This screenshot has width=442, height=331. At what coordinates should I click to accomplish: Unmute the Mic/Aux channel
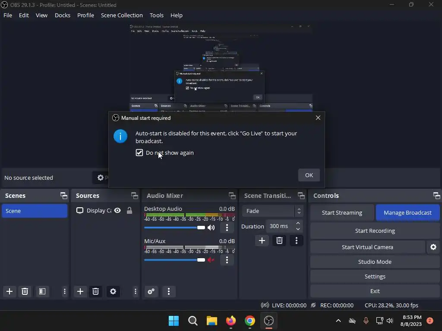tap(211, 260)
